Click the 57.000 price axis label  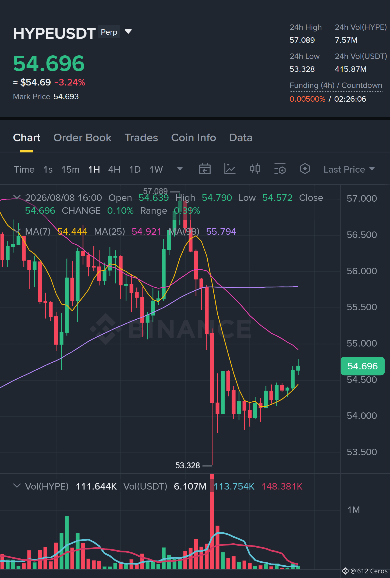coord(362,198)
